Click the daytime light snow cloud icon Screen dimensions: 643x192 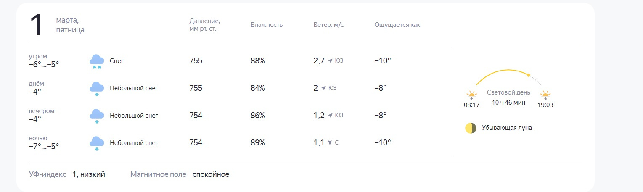tap(97, 89)
